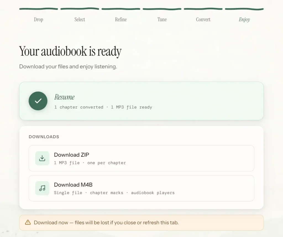283x237 pixels.
Task: Click the Resume book title
Action: 64,97
